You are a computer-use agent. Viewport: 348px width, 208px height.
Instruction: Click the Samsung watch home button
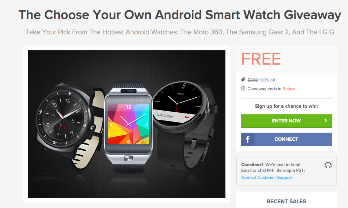point(128,158)
